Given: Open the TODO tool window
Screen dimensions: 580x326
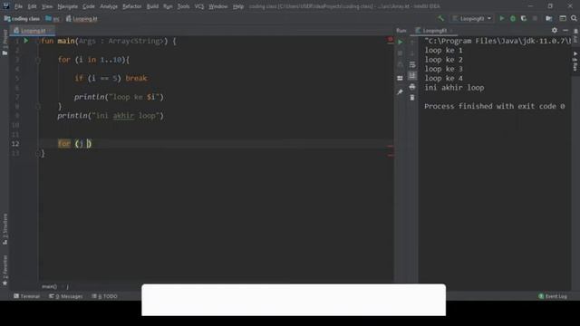Looking at the screenshot, I should [105, 296].
